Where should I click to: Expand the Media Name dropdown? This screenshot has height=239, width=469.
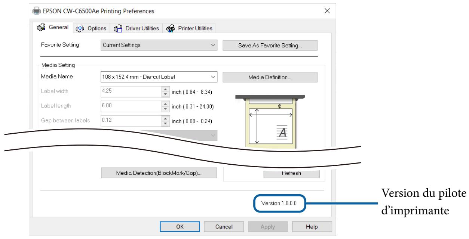pos(159,77)
